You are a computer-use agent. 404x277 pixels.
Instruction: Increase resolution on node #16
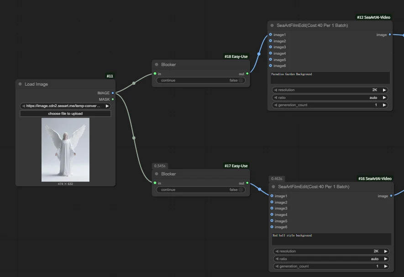coord(386,251)
